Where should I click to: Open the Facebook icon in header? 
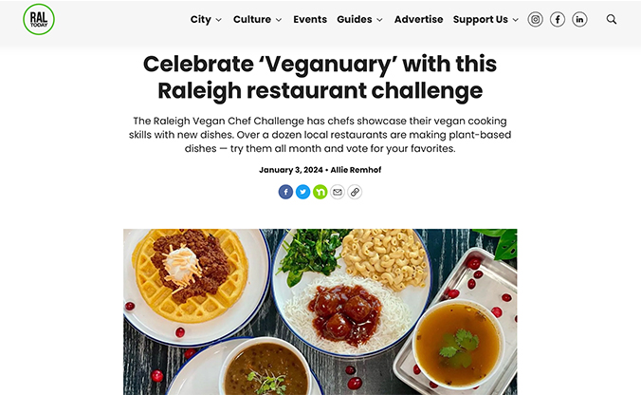pyautogui.click(x=558, y=19)
